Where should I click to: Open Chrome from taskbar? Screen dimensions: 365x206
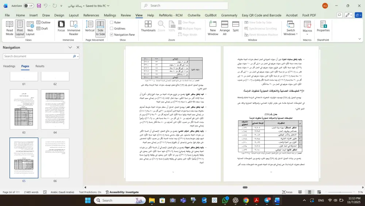tap(246, 200)
